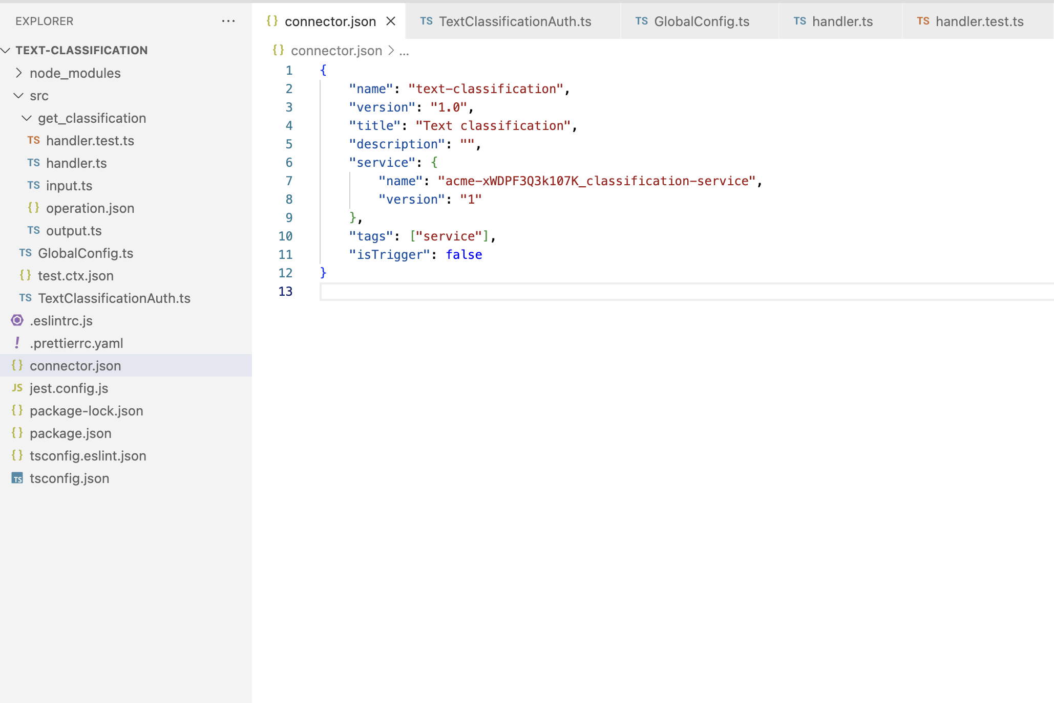
Task: Click the JS icon next to jest.config.js
Action: [17, 388]
